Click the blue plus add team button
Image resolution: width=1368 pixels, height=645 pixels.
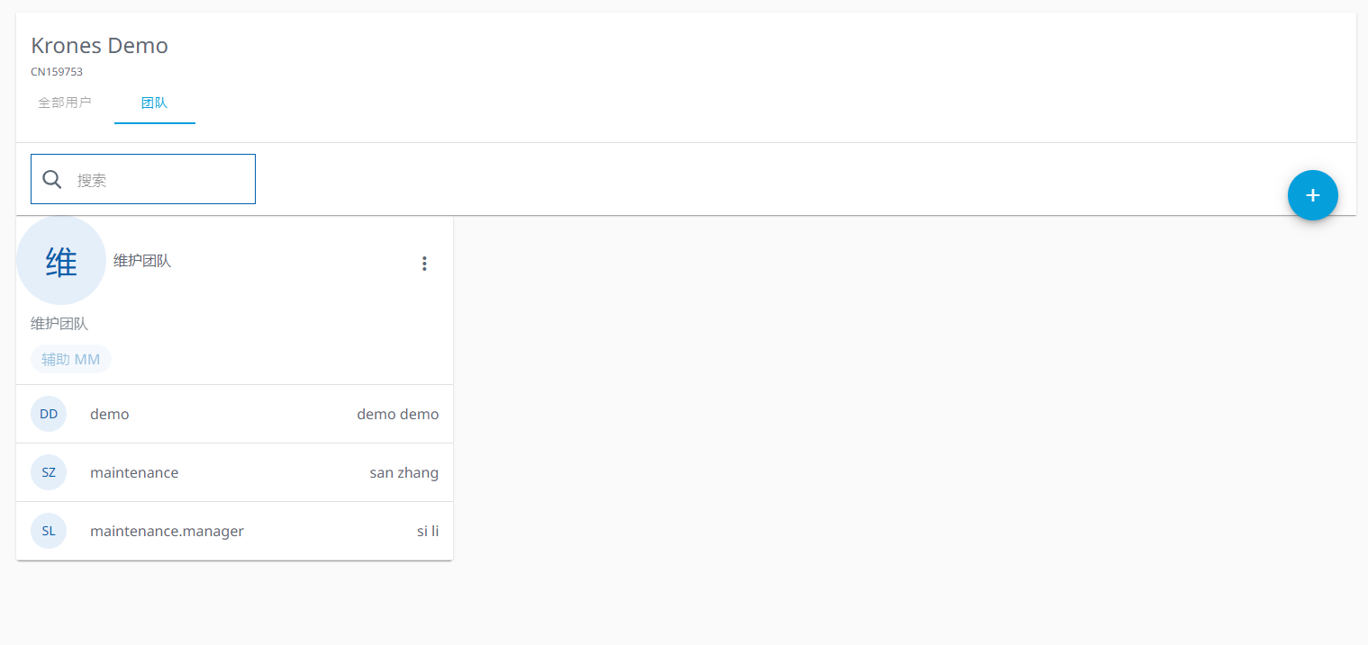point(1312,195)
